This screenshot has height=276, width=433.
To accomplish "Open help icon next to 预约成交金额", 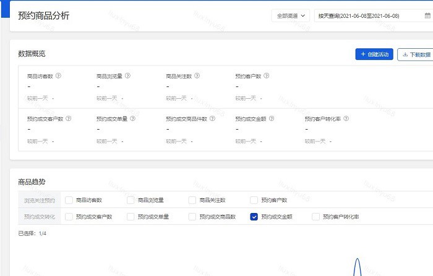I will (272, 119).
